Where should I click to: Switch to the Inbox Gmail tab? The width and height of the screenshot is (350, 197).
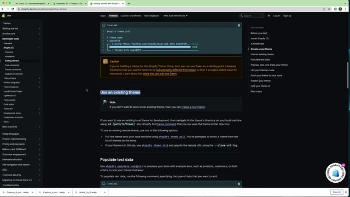32,4
